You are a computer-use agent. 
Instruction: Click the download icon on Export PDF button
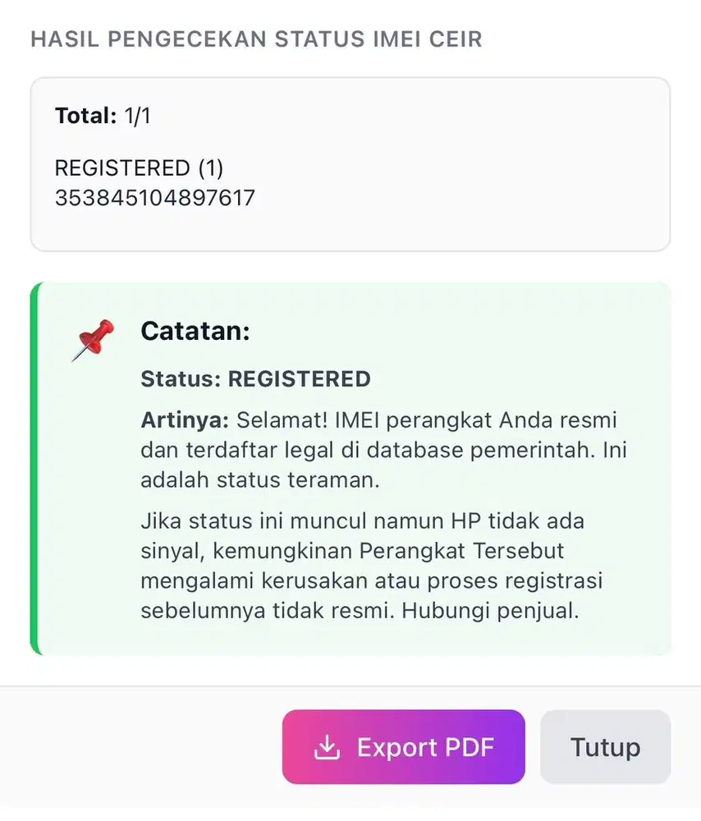(328, 747)
